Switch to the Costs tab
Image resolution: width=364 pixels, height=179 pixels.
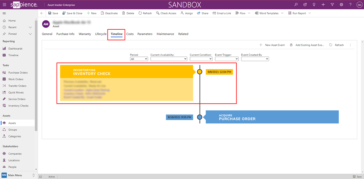tap(130, 34)
